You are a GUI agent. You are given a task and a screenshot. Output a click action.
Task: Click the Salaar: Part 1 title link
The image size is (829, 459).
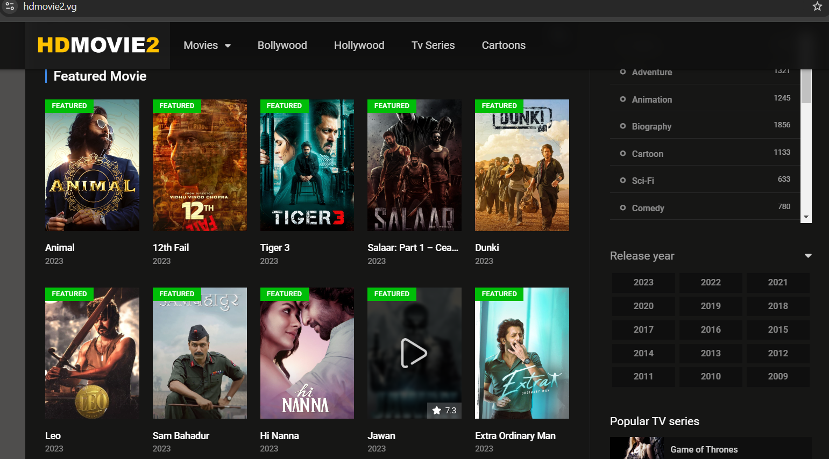tap(413, 248)
